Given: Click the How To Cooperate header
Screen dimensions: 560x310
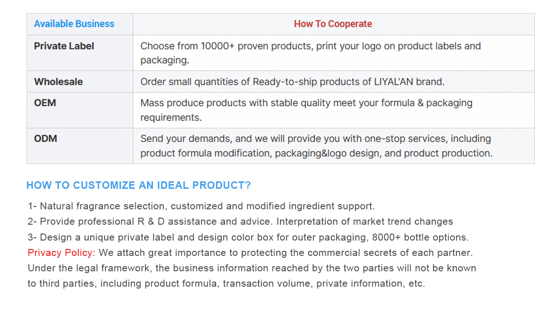Looking at the screenshot, I should (x=333, y=24).
